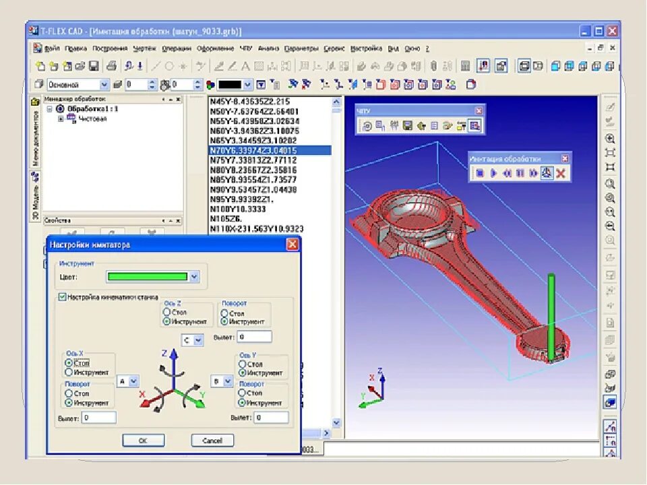Click the highlighted 3D render icon at right toolbar bottom
Image resolution: width=647 pixels, height=485 pixels.
pos(610,401)
